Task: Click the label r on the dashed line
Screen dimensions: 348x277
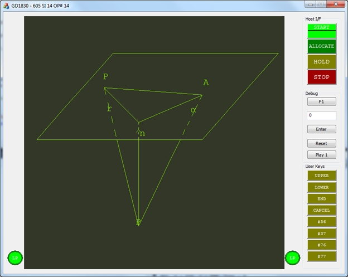Action: (x=109, y=109)
